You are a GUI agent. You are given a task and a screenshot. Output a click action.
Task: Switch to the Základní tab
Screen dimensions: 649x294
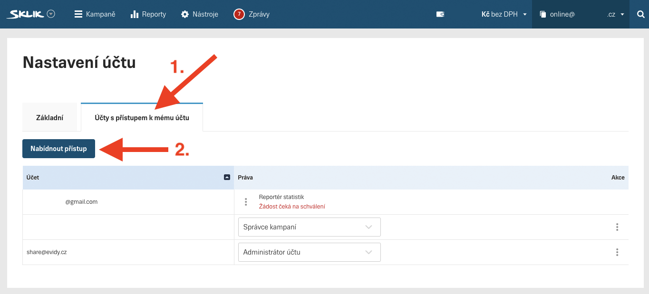(50, 117)
